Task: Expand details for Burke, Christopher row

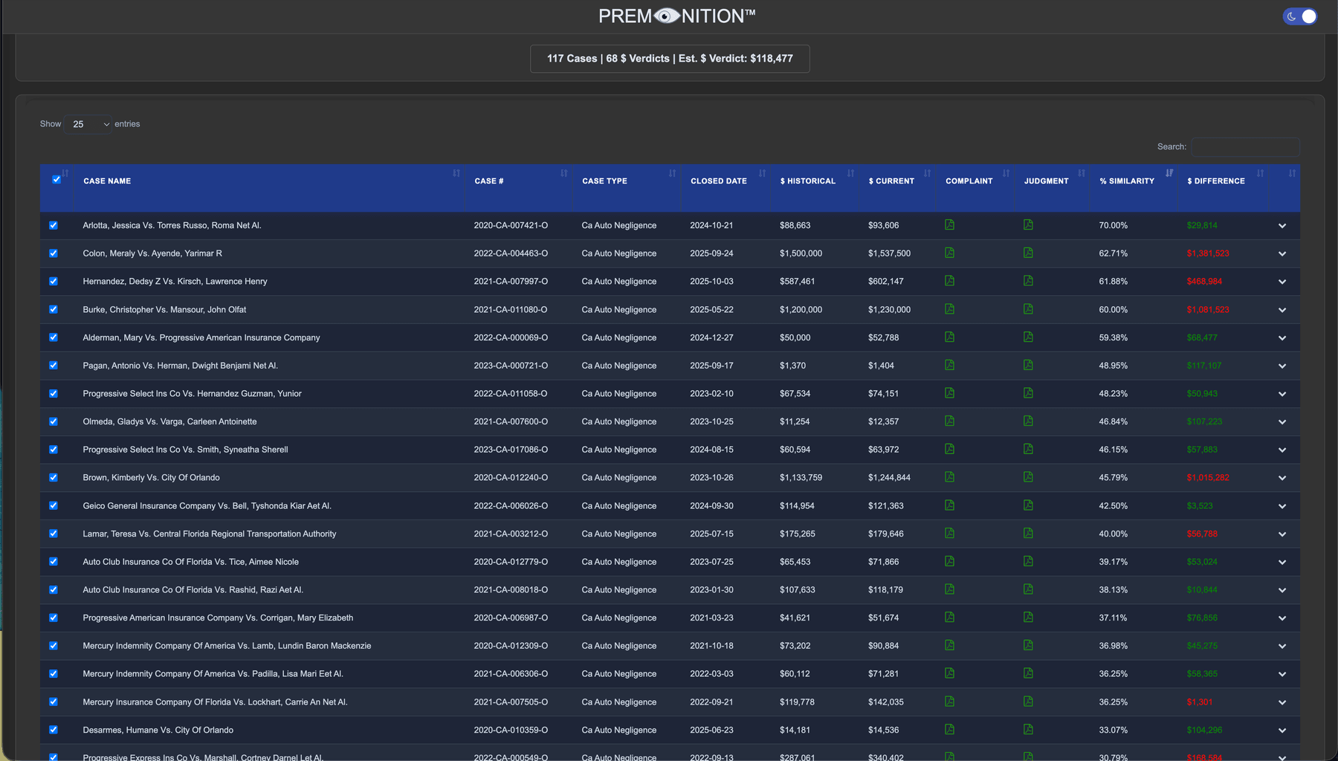Action: 1282,310
